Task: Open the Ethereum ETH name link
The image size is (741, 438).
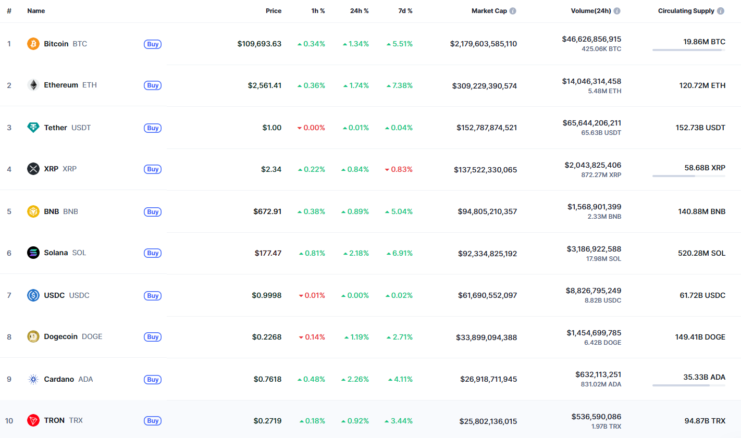Action: (x=70, y=85)
